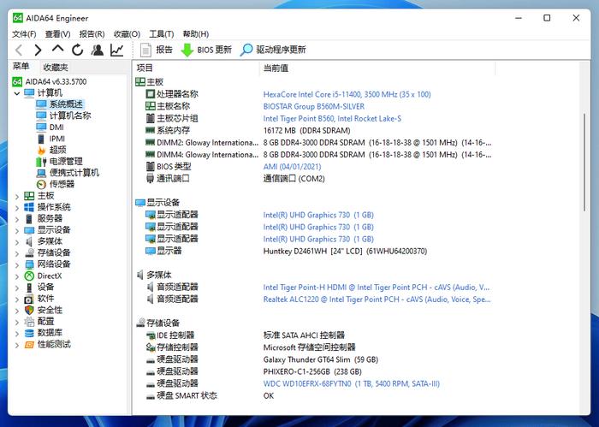Expand the 操作系统 tree node
Viewport: 599px width, 427px height.
point(17,208)
